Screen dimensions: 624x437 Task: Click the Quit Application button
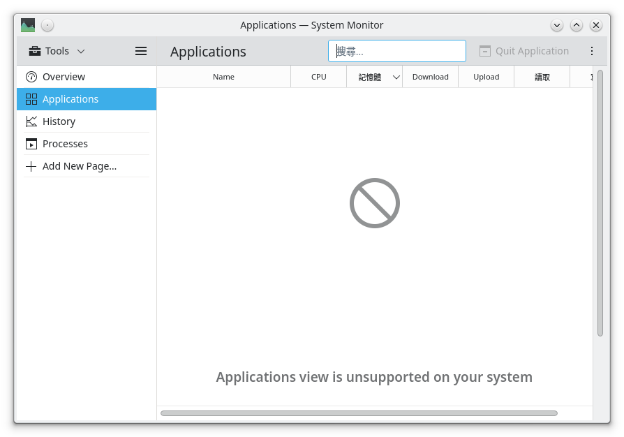[524, 50]
